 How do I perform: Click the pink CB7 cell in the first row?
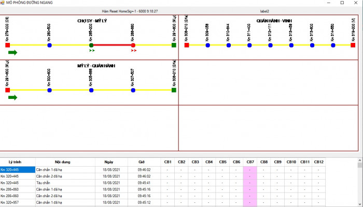click(250, 169)
